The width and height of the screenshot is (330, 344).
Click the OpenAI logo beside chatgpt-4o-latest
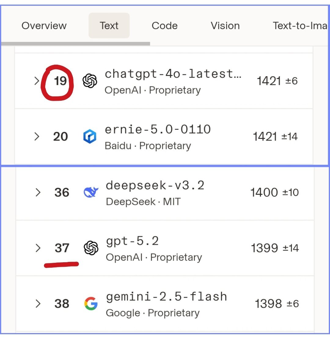point(90,81)
